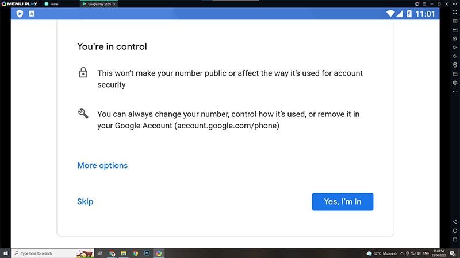Open the keyboard mapping icon
The image size is (460, 258).
coord(455,21)
